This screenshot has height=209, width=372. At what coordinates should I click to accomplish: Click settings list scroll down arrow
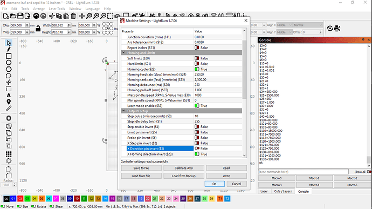pos(244,155)
